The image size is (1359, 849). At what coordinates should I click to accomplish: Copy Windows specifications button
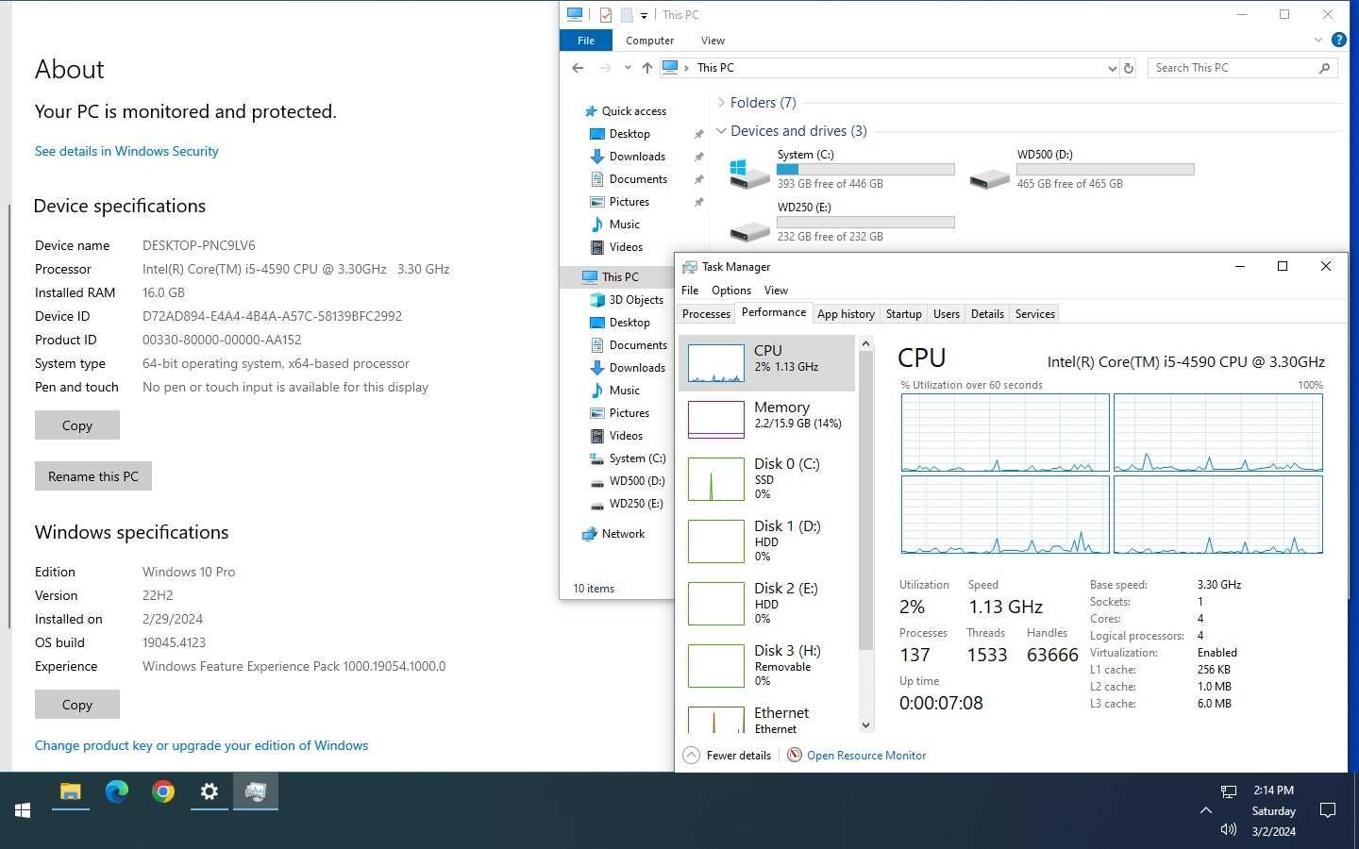pyautogui.click(x=77, y=705)
